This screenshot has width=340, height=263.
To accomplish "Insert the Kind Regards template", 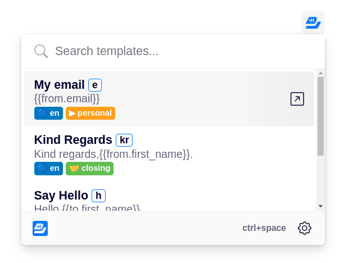I will click(169, 154).
